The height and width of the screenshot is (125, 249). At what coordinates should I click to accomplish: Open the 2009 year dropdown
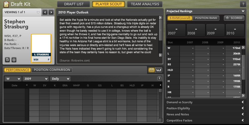[x=35, y=79]
